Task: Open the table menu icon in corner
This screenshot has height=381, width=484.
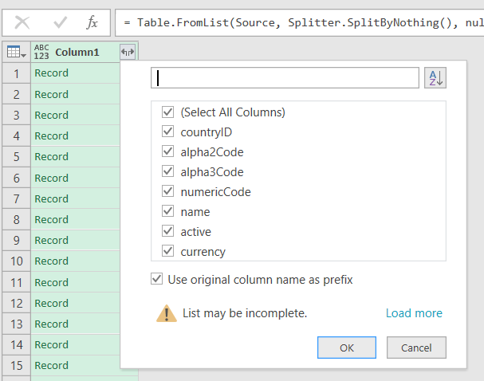Action: pyautogui.click(x=16, y=52)
